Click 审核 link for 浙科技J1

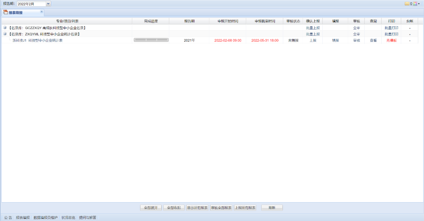[356, 40]
